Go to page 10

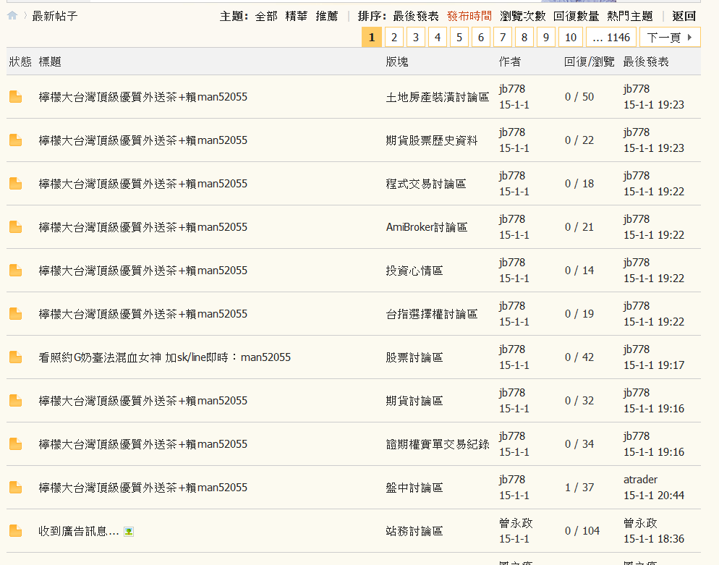[x=571, y=37]
